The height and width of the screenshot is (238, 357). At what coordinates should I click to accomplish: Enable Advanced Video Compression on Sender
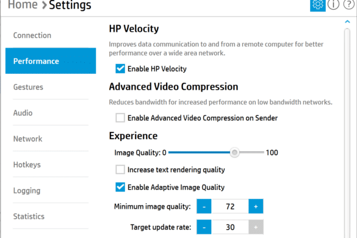[x=120, y=118]
